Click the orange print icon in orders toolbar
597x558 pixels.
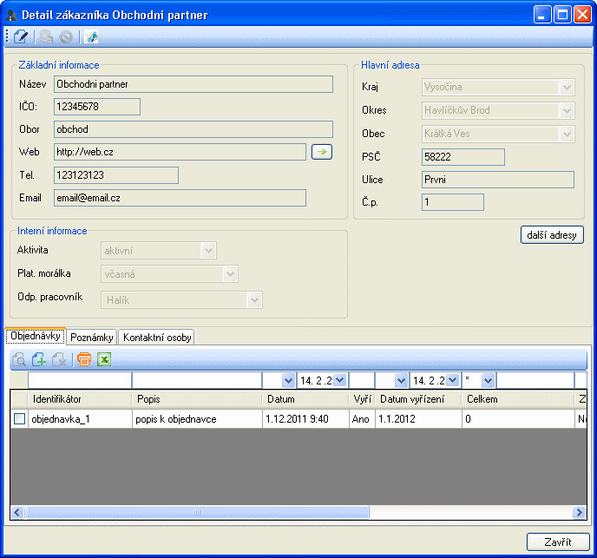click(84, 359)
